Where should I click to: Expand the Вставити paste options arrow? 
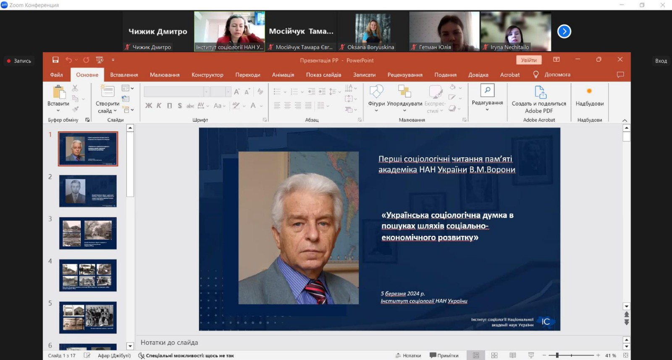pos(58,111)
